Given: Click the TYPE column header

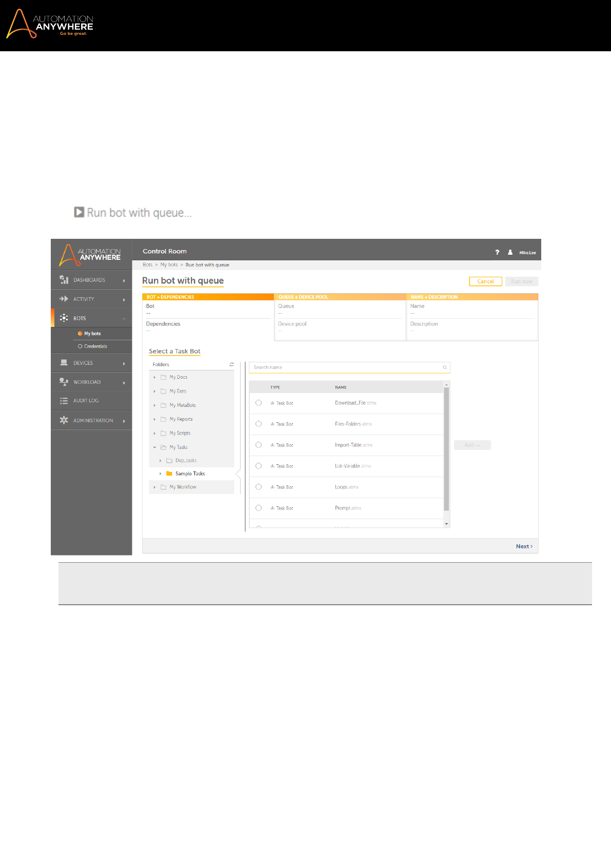Looking at the screenshot, I should pyautogui.click(x=275, y=387).
